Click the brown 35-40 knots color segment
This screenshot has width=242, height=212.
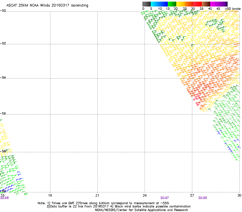(206, 4)
